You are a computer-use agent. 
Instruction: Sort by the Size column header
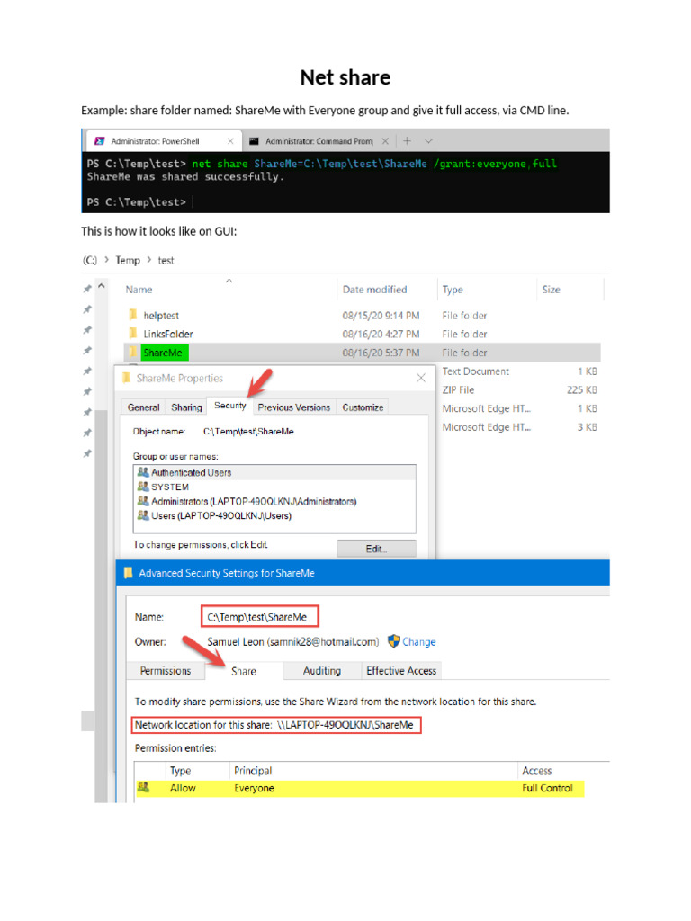click(x=551, y=290)
